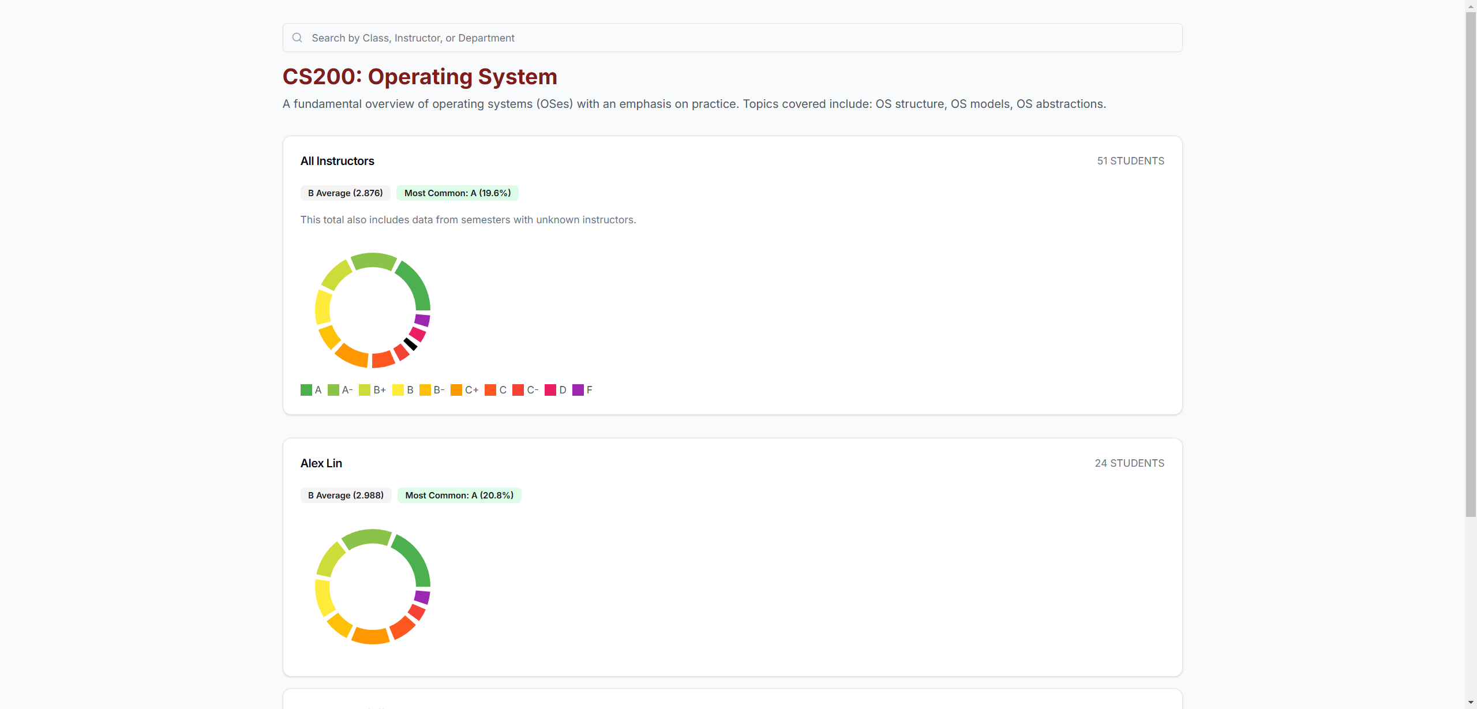Toggle the C grade legend swatch
1477x709 pixels.
point(490,390)
